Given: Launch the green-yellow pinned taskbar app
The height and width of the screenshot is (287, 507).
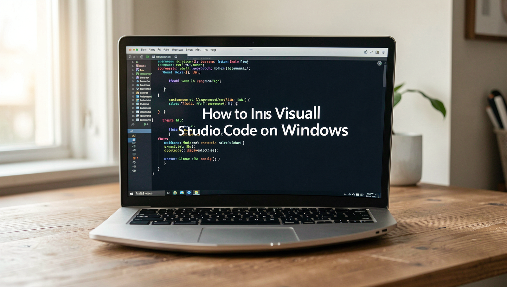Looking at the screenshot, I should click(175, 193).
